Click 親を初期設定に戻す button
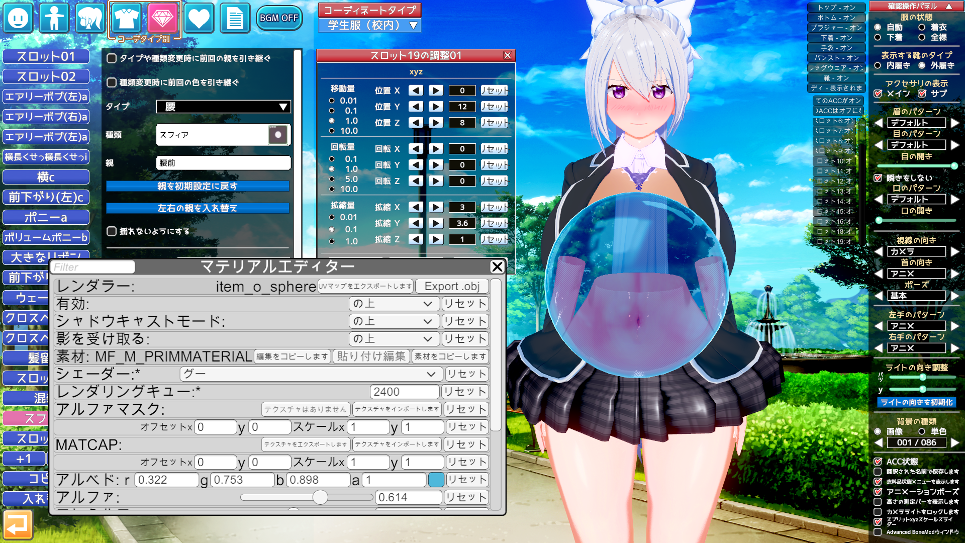Screen dimensions: 965x543 tap(197, 186)
